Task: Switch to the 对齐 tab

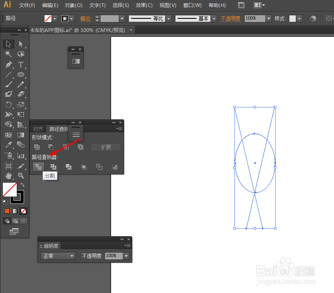Action: pos(38,129)
